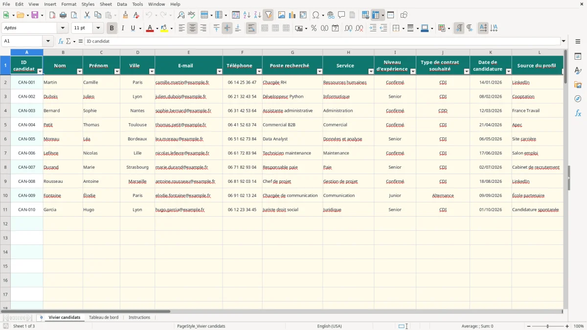
Task: Open filter dropdown on Ville column
Action: coord(152,71)
